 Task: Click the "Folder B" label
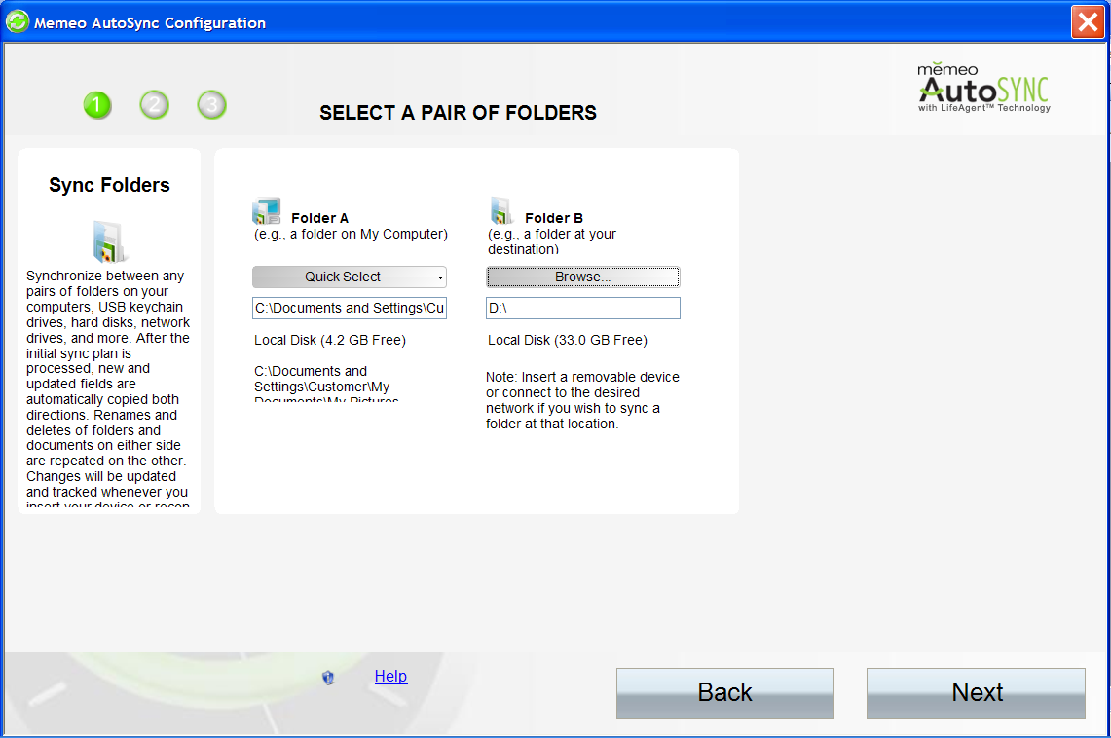pos(554,218)
